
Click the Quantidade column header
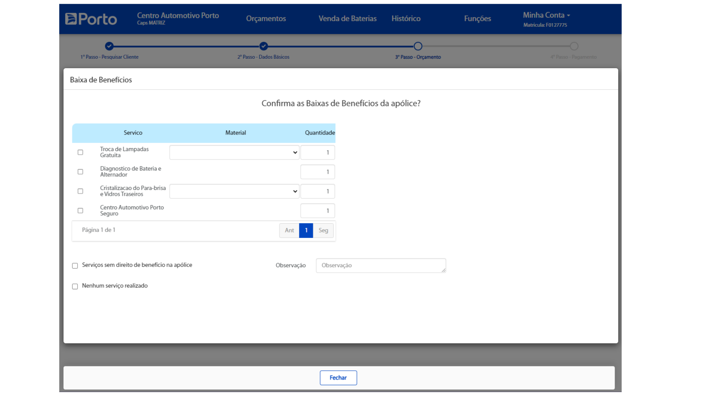[320, 133]
